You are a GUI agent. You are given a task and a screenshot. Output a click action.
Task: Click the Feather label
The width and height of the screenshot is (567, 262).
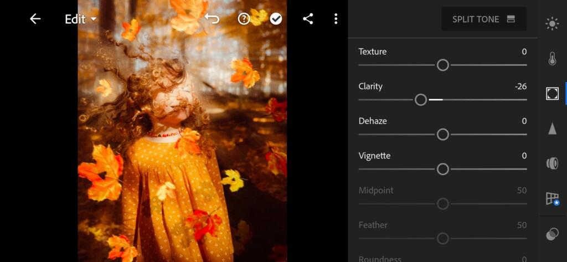point(373,225)
